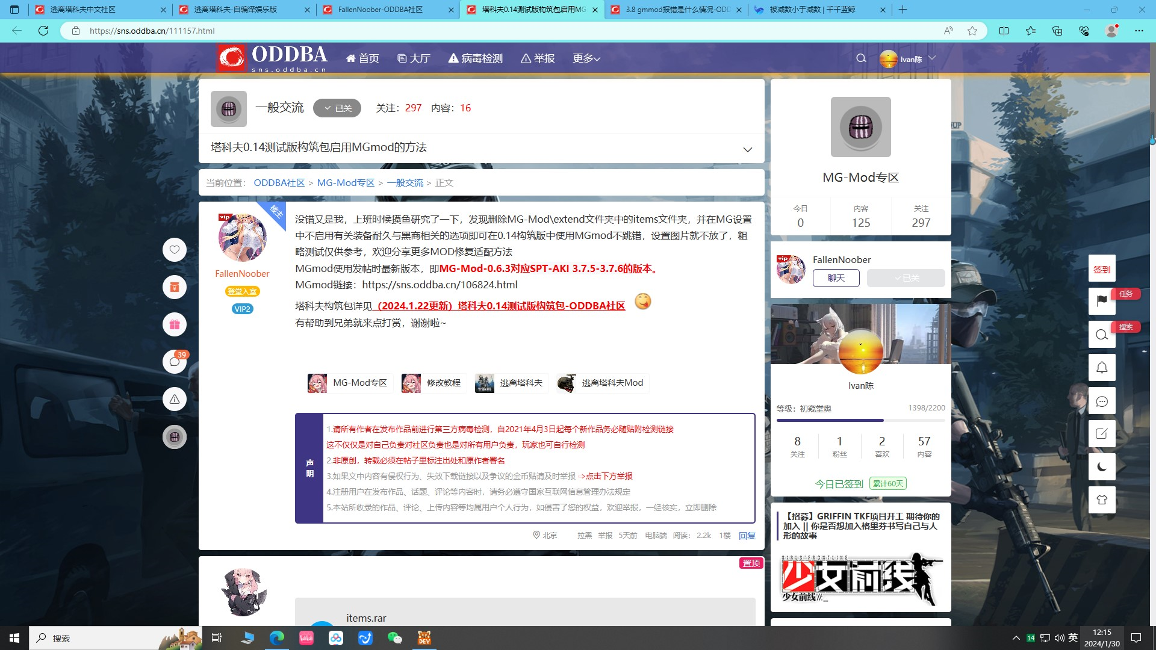The width and height of the screenshot is (1156, 650).
Task: Open the red envelope tipping icon
Action: [x=175, y=287]
